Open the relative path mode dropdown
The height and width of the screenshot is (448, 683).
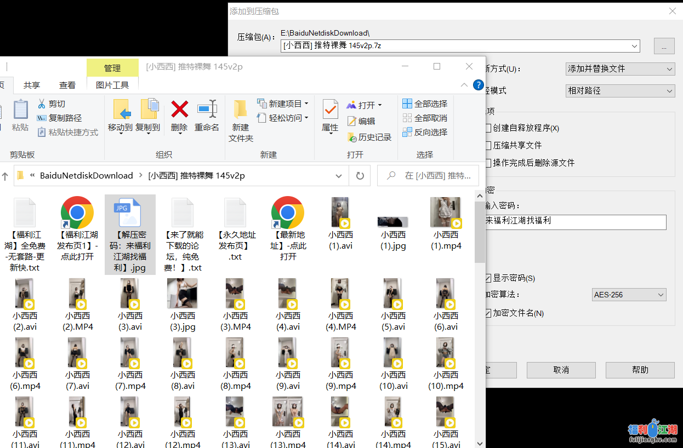pos(619,91)
